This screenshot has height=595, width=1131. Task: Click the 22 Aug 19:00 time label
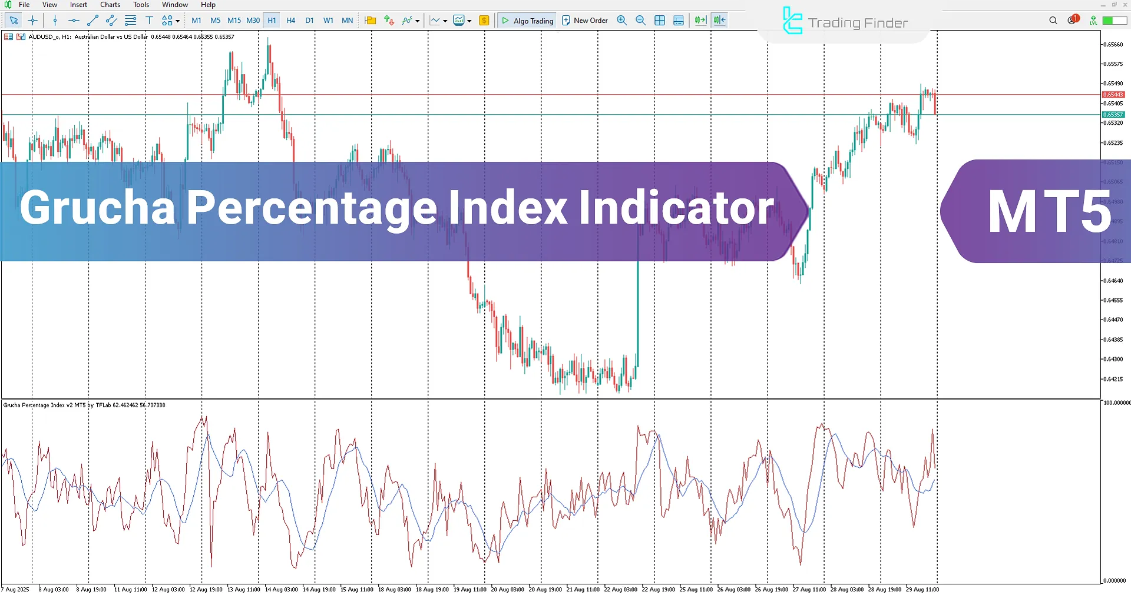659,589
